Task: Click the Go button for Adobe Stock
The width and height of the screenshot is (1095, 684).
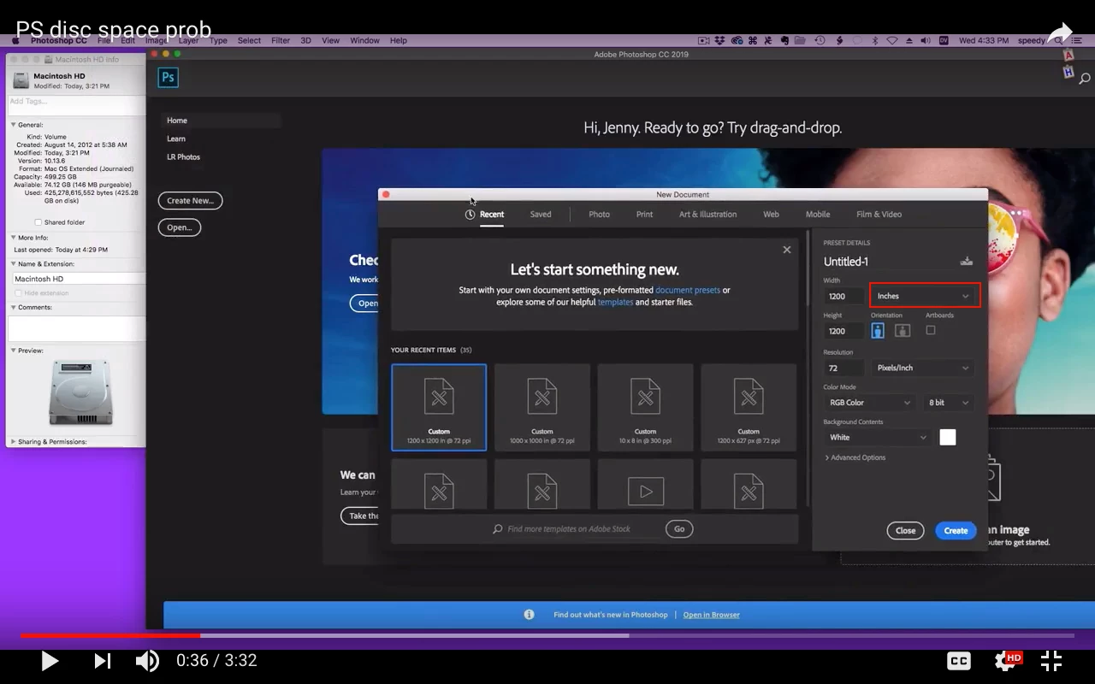Action: tap(679, 529)
